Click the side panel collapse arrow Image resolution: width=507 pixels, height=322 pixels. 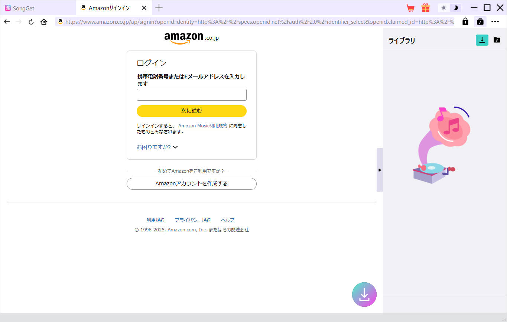pos(380,170)
